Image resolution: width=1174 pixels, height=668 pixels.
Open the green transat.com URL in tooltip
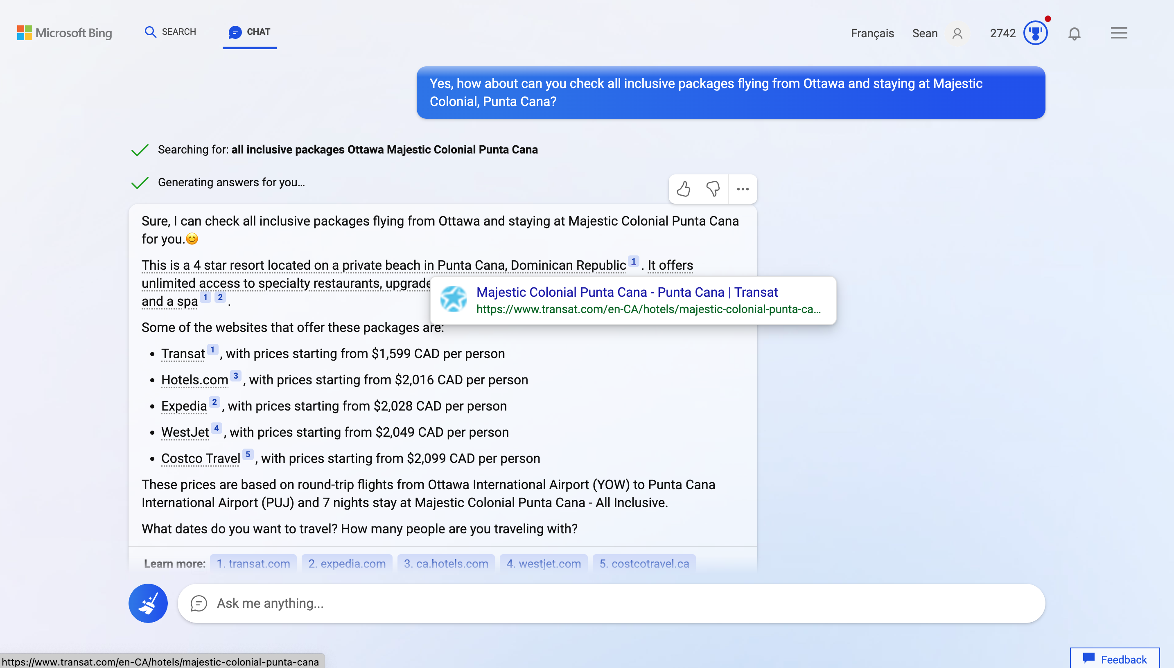[648, 309]
